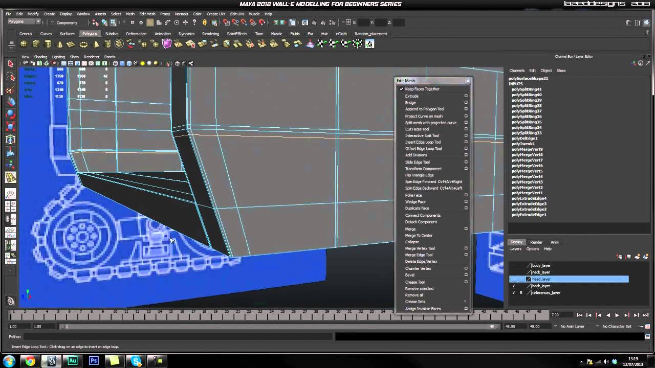The height and width of the screenshot is (368, 655).
Task: Create a polygon cube from shelf
Action: coord(36,44)
